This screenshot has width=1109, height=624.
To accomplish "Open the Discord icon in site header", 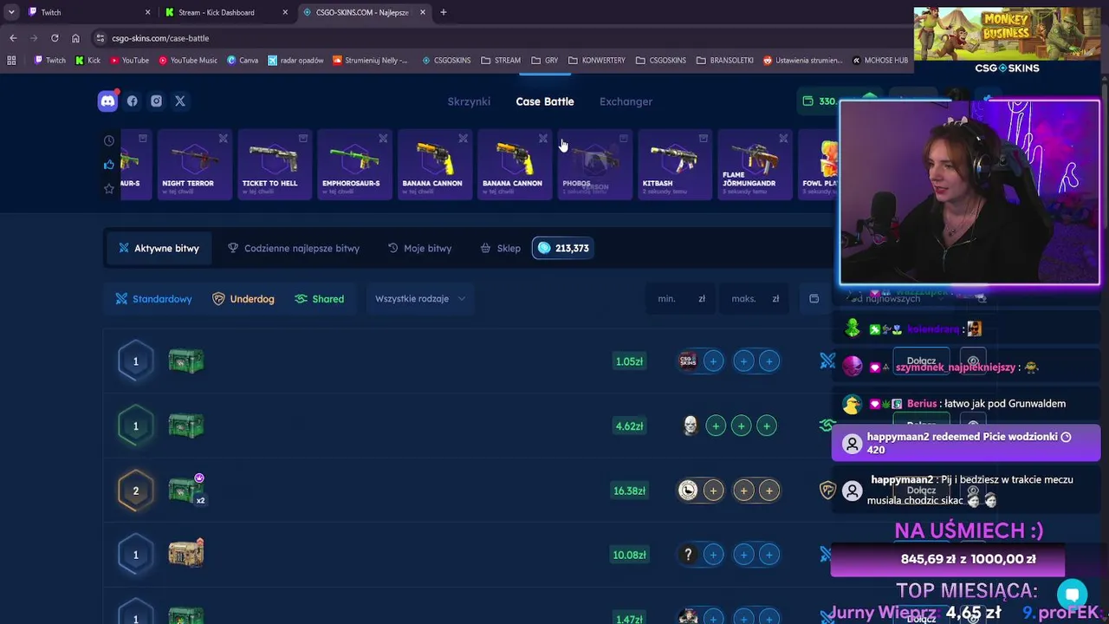I will [x=107, y=101].
